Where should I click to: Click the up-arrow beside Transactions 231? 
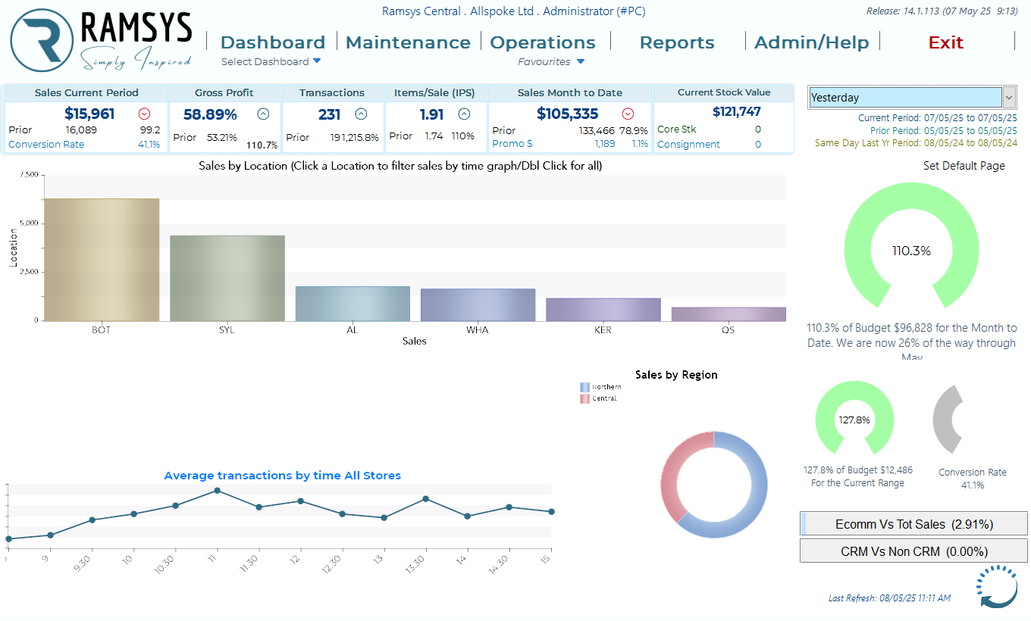pyautogui.click(x=361, y=114)
